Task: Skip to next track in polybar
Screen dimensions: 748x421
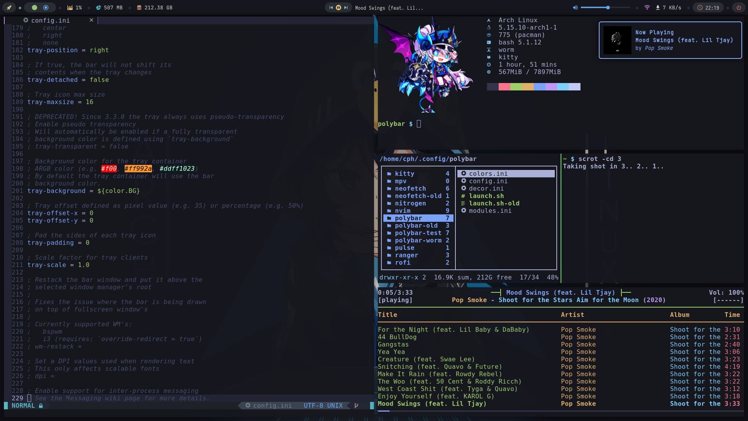Action: point(346,7)
